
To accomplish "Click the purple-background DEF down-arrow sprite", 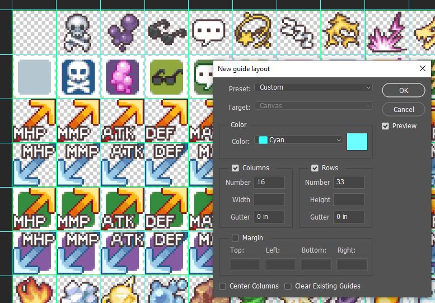I will 167,253.
